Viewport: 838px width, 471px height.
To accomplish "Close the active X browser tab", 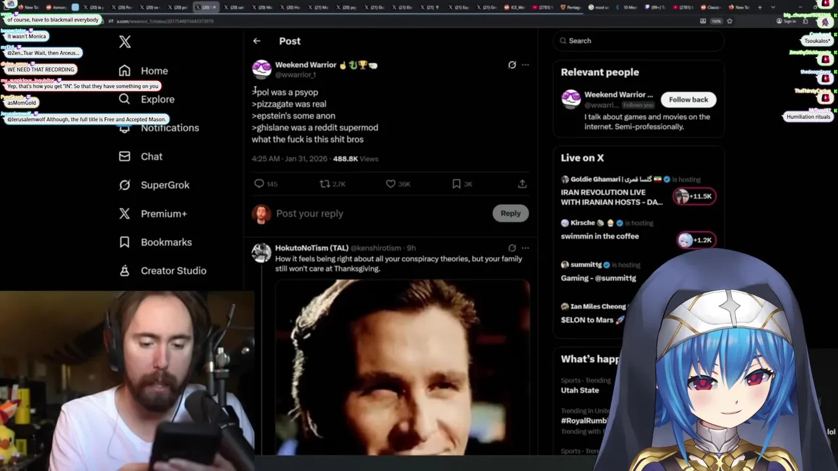I will click(x=213, y=7).
